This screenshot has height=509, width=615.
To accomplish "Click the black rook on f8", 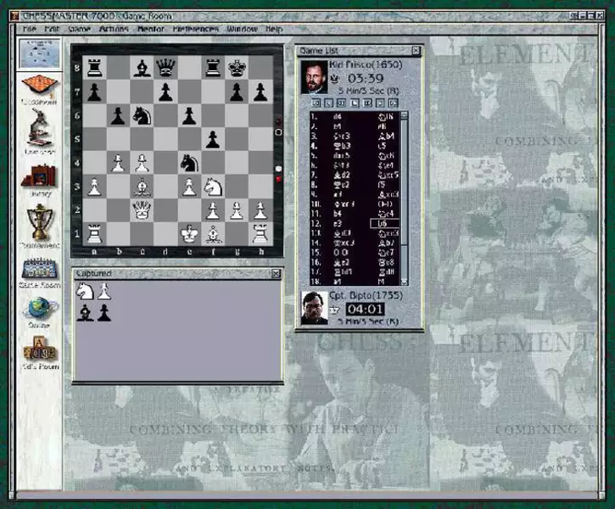I will (x=213, y=68).
